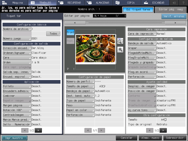
Task: Open Número juego setting
Action: coord(17,39)
